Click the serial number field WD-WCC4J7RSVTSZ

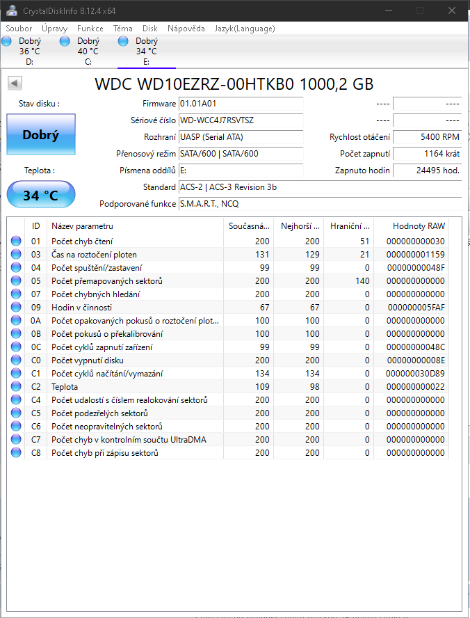241,120
